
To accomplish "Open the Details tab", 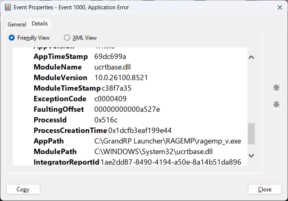I will coord(40,24).
